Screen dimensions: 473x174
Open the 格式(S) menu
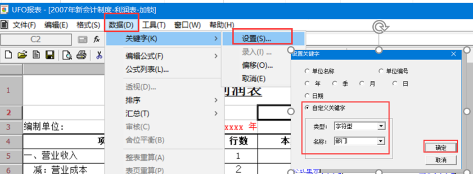88,25
